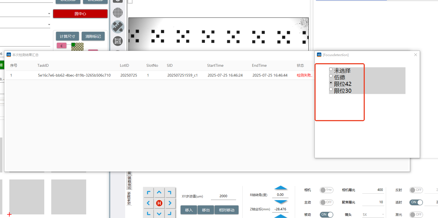Choose the 伍德 radio option
Screen dimensions: 438x218
[x=331, y=76]
